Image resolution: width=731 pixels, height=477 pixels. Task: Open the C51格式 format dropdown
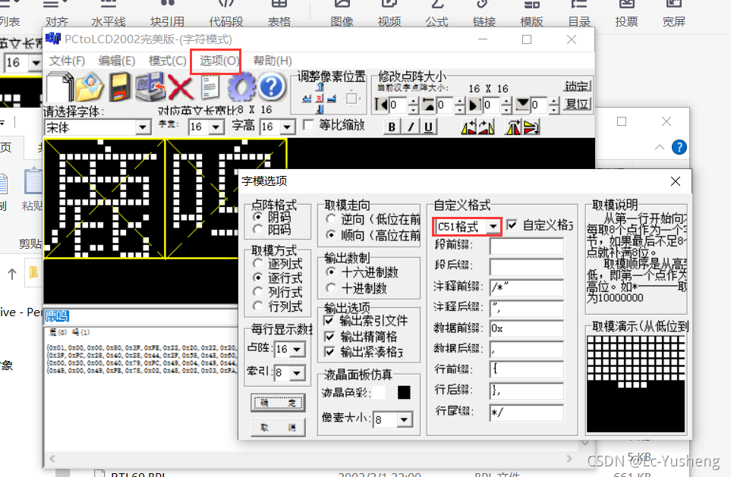pos(493,227)
